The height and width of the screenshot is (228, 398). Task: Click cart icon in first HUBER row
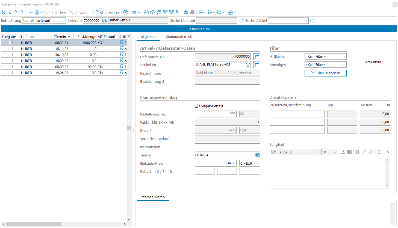[x=121, y=42]
